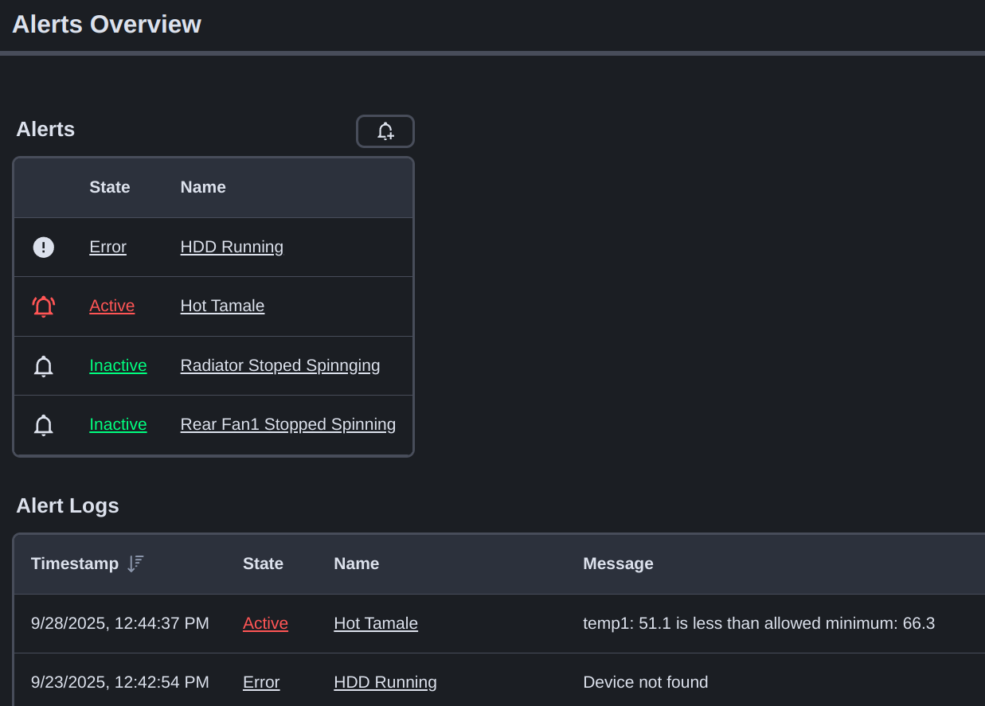Click the Inactive state for Rear Fan1 alert
This screenshot has width=985, height=706.
tap(118, 424)
